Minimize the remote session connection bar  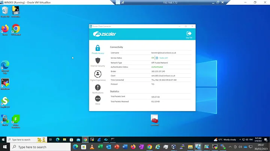(x=213, y=3)
